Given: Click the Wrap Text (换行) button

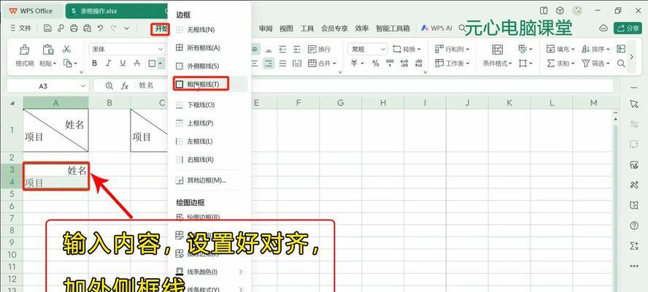Looking at the screenshot, I should 319,49.
